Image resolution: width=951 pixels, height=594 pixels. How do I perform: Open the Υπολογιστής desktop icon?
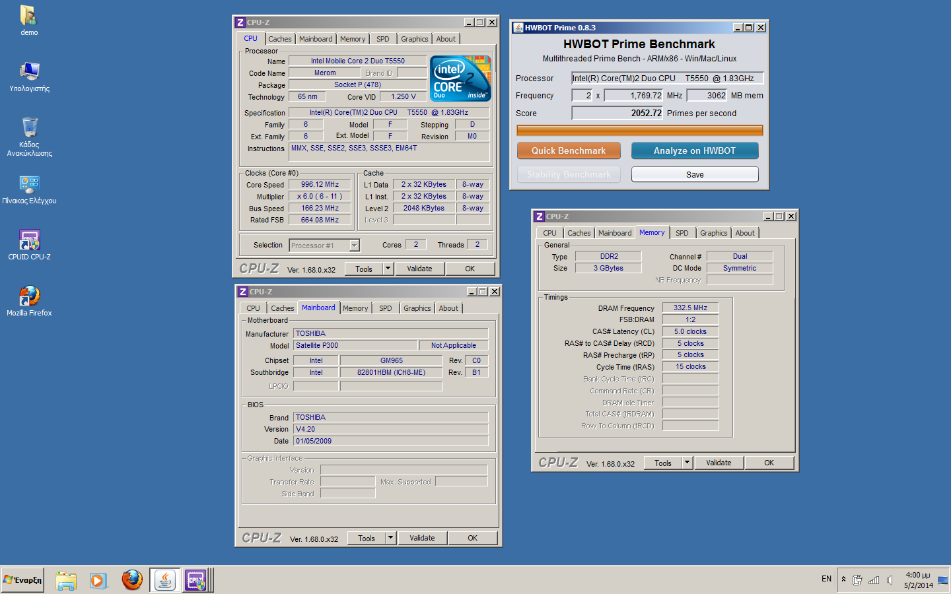click(29, 77)
